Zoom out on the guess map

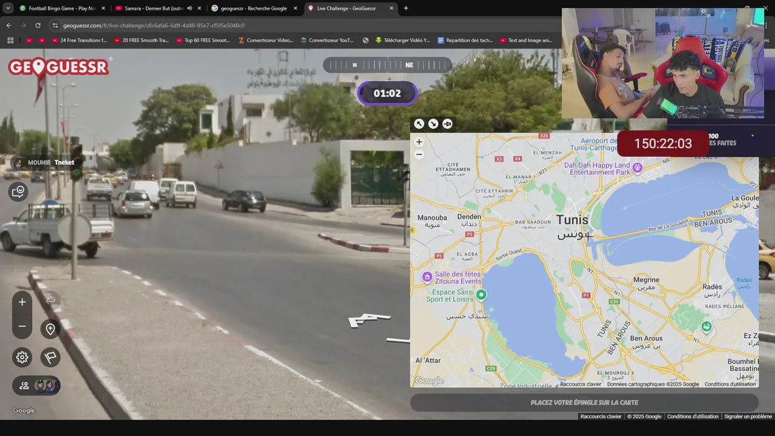pyautogui.click(x=419, y=154)
